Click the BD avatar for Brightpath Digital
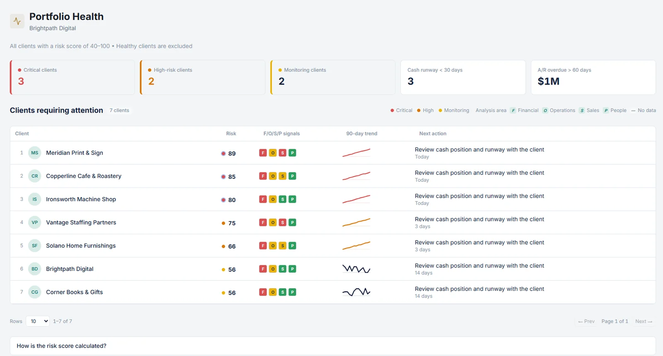Screen dimensions: 663x356 35,269
